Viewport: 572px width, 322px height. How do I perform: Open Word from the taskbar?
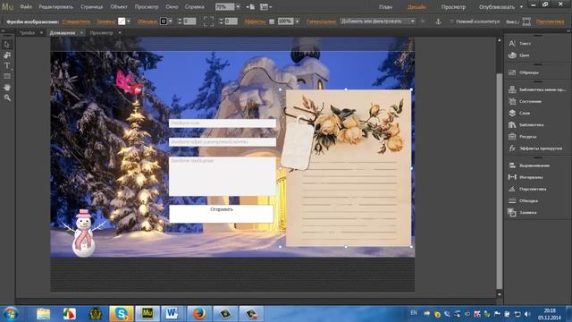tap(172, 314)
